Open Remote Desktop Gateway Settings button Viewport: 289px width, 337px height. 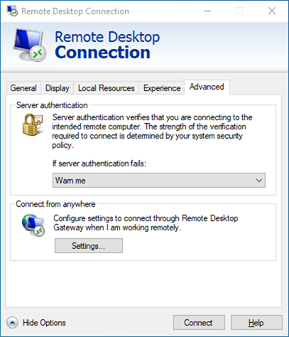tap(89, 246)
